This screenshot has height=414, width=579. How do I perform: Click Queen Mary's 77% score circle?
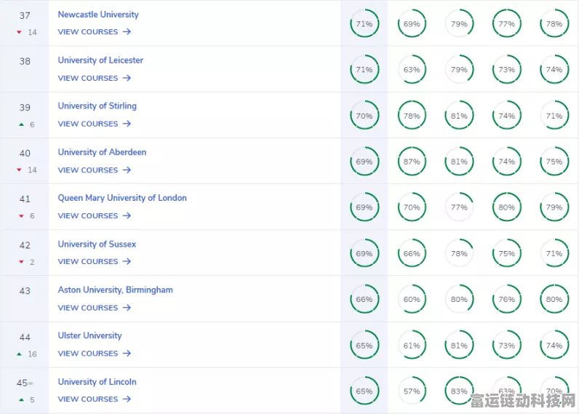[459, 207]
